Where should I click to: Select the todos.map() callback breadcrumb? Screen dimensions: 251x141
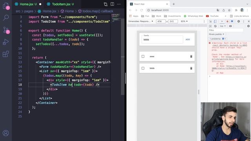pyautogui.click(x=98, y=11)
